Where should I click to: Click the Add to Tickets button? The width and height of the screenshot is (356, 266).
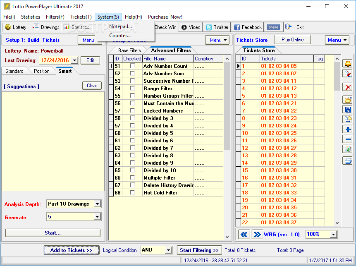click(72, 250)
